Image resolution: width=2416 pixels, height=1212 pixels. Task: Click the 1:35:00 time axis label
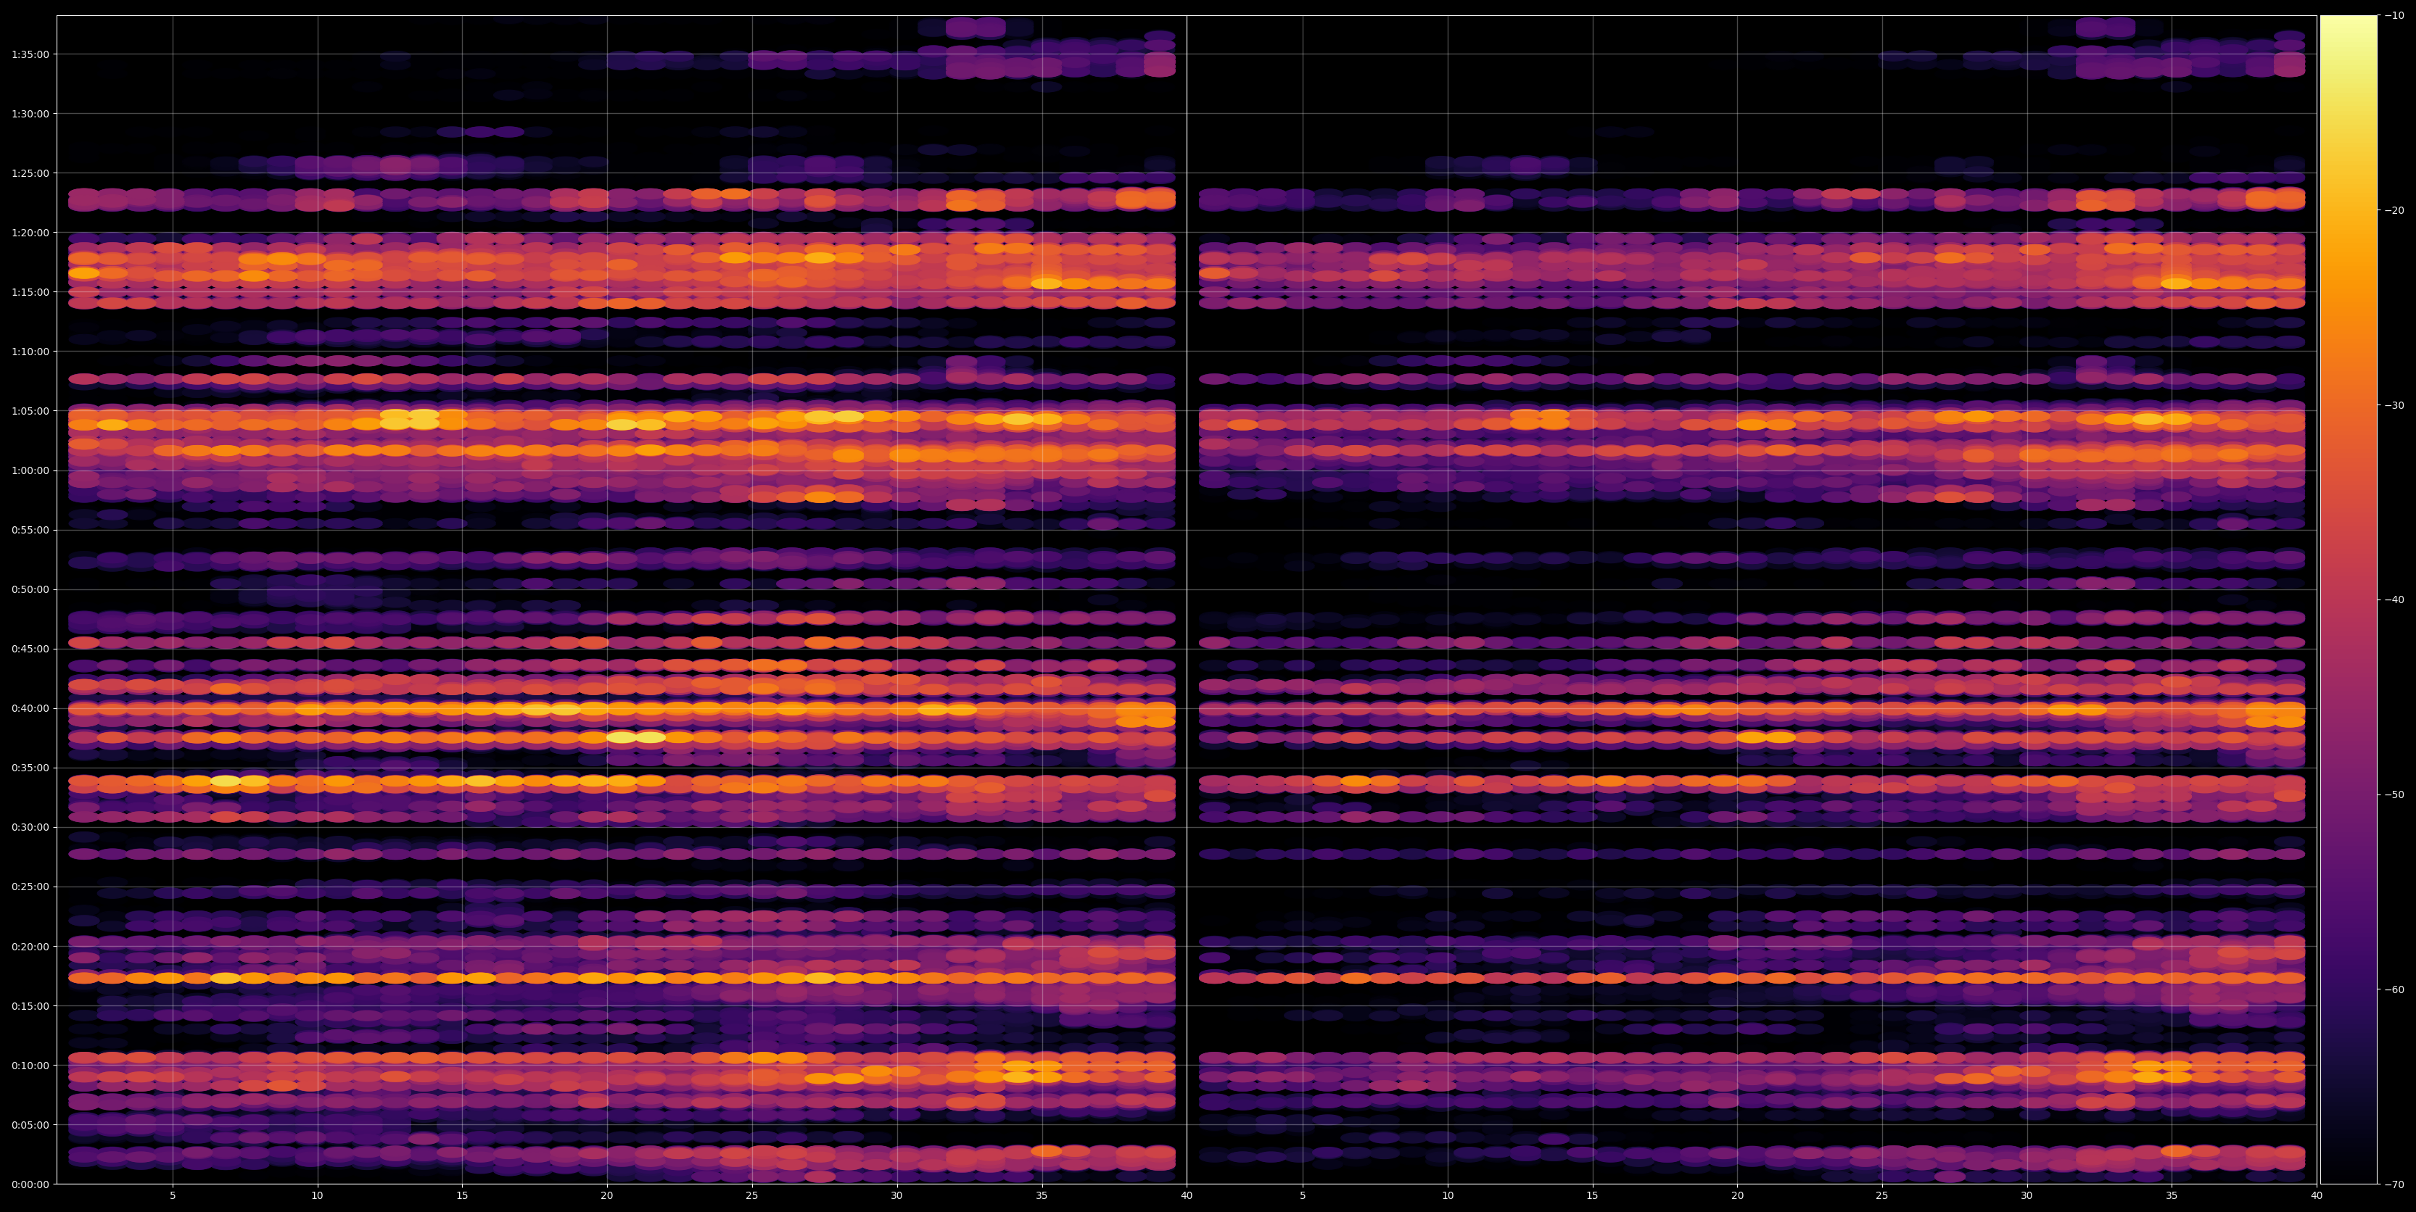[30, 54]
